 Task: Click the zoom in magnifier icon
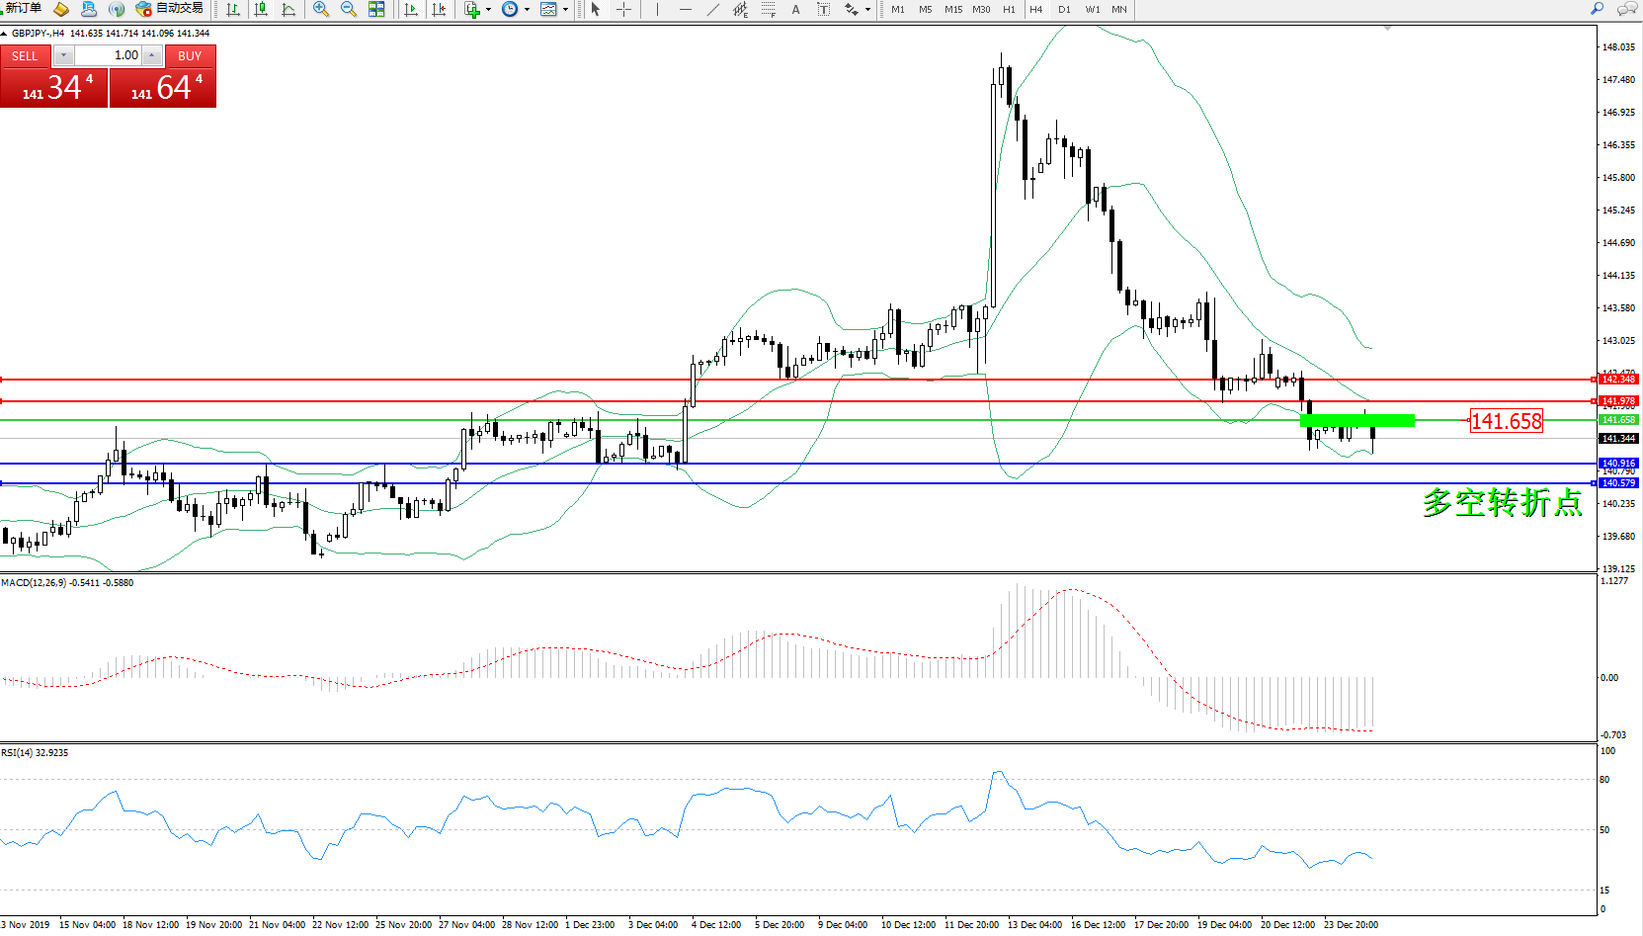pyautogui.click(x=320, y=9)
